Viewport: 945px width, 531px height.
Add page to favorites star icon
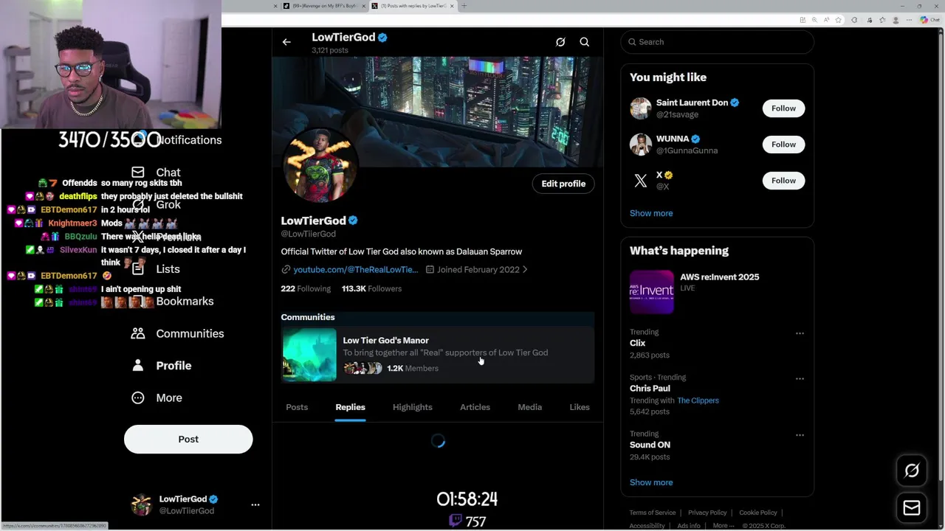tap(839, 20)
